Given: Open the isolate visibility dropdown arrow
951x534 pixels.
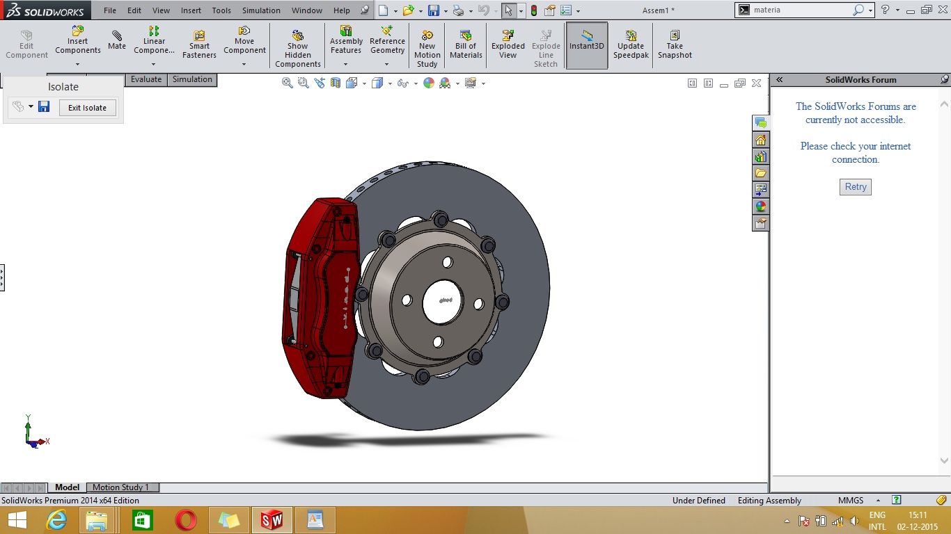Looking at the screenshot, I should click(x=31, y=107).
